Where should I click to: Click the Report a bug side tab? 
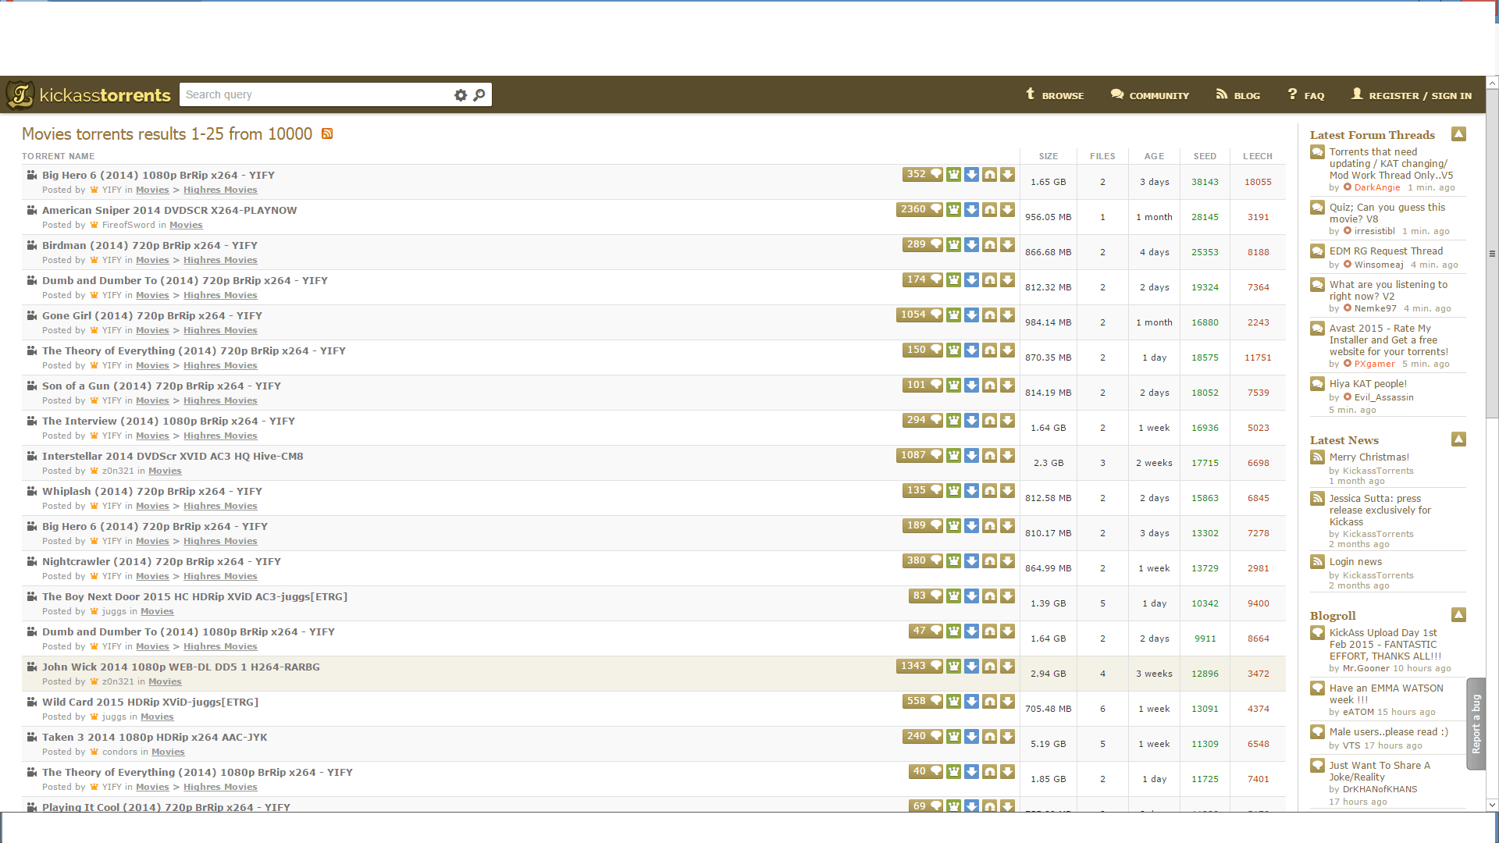1476,724
